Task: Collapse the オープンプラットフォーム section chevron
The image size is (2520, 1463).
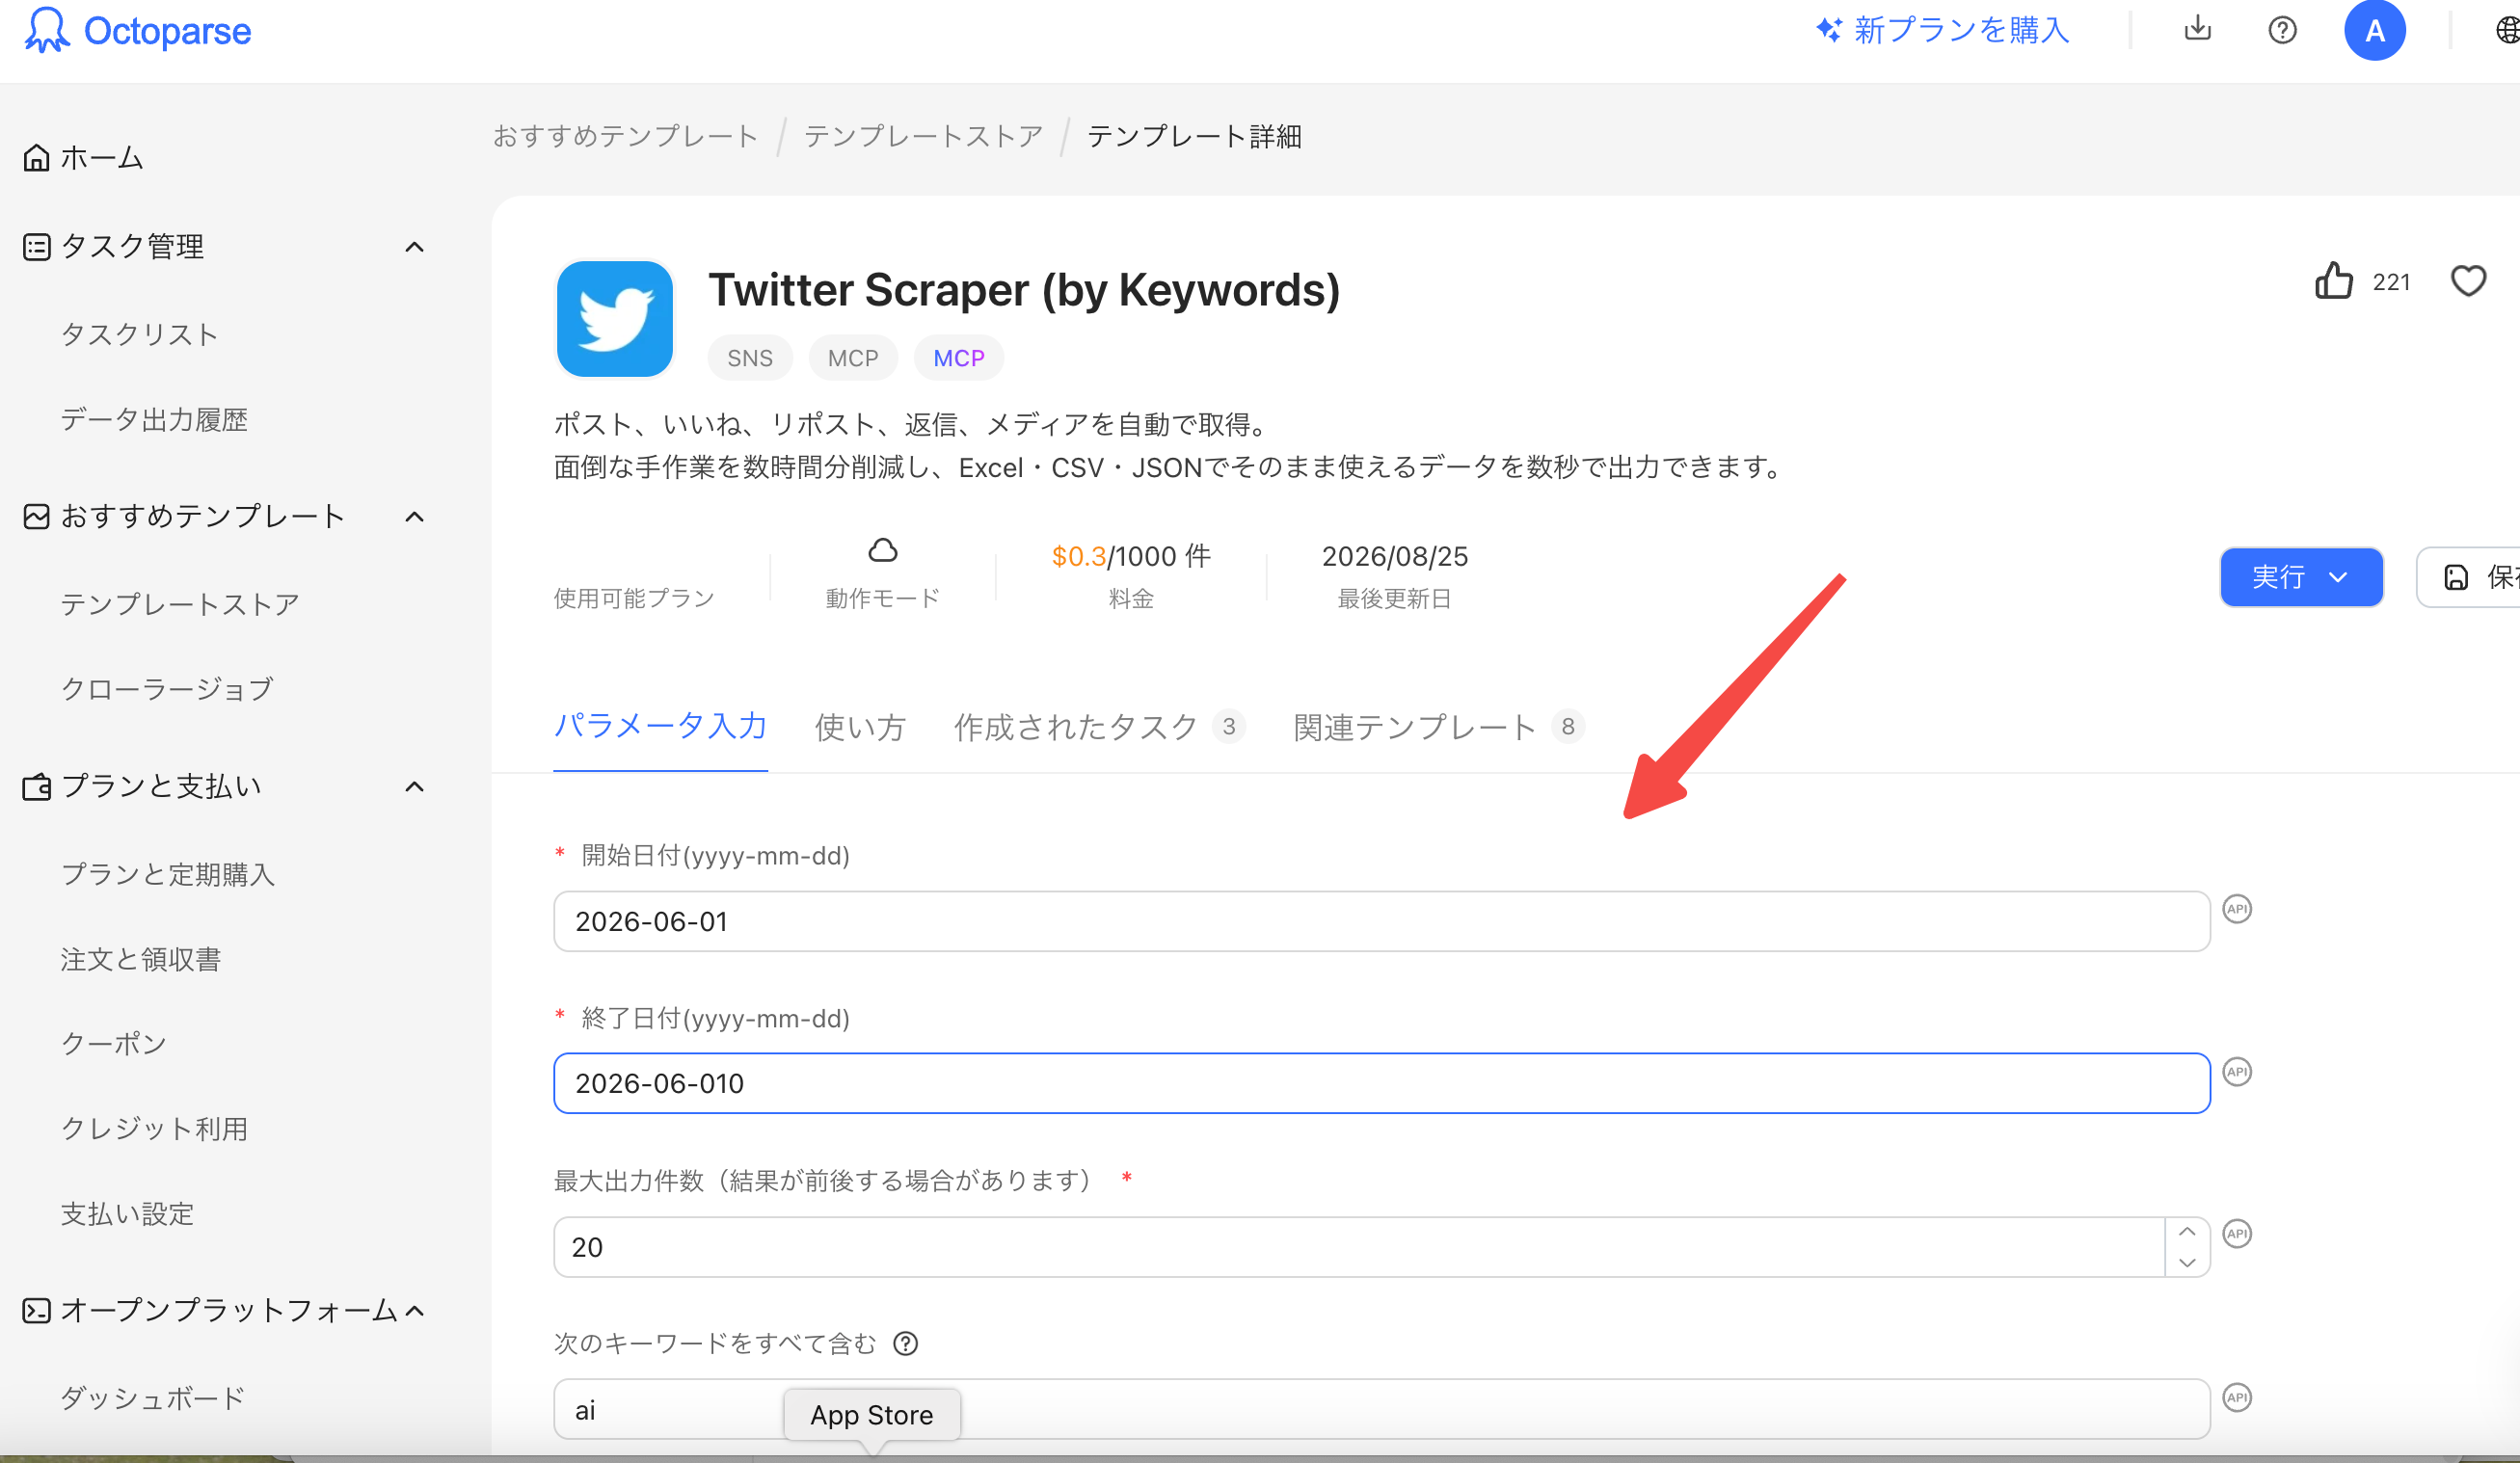Action: pos(416,1310)
